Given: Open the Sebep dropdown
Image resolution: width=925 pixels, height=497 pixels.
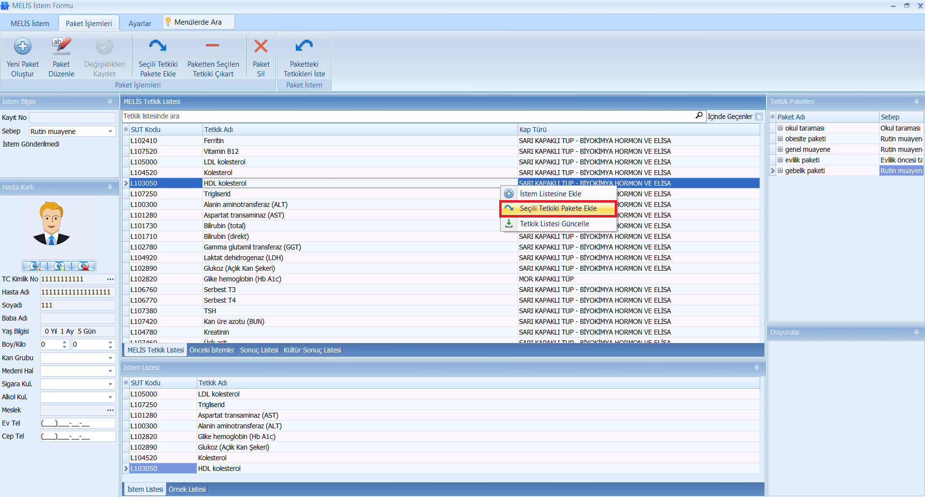Looking at the screenshot, I should [x=110, y=132].
